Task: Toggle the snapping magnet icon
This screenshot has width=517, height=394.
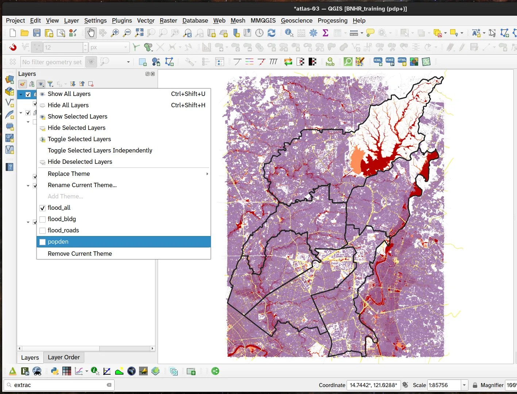Action: tap(13, 47)
